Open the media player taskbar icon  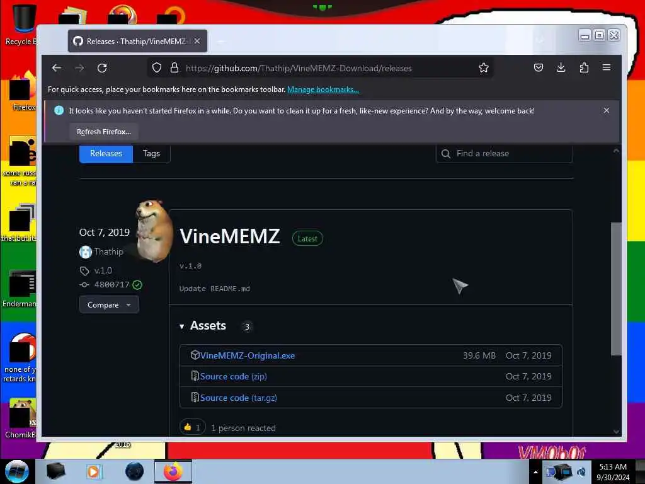[93, 471]
